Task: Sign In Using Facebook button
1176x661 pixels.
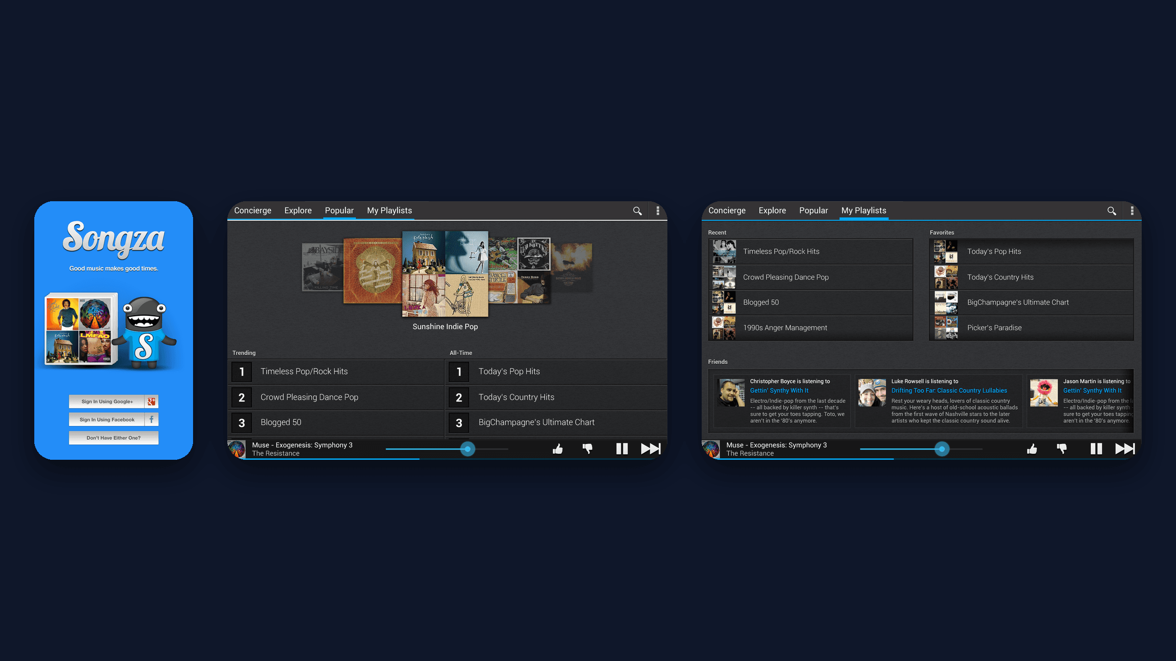Action: pyautogui.click(x=114, y=420)
